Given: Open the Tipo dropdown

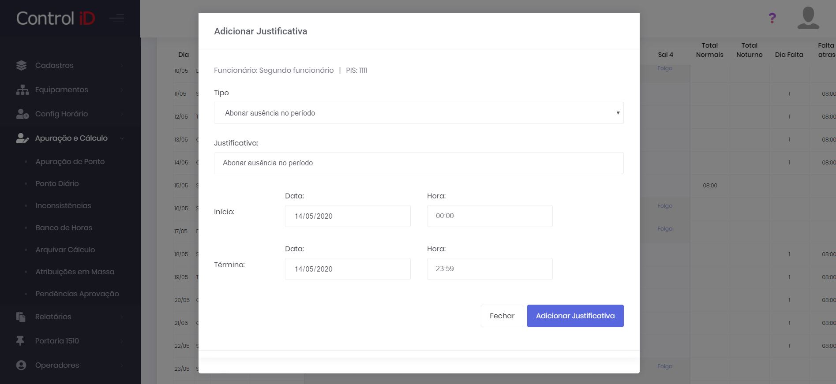Looking at the screenshot, I should pos(419,113).
